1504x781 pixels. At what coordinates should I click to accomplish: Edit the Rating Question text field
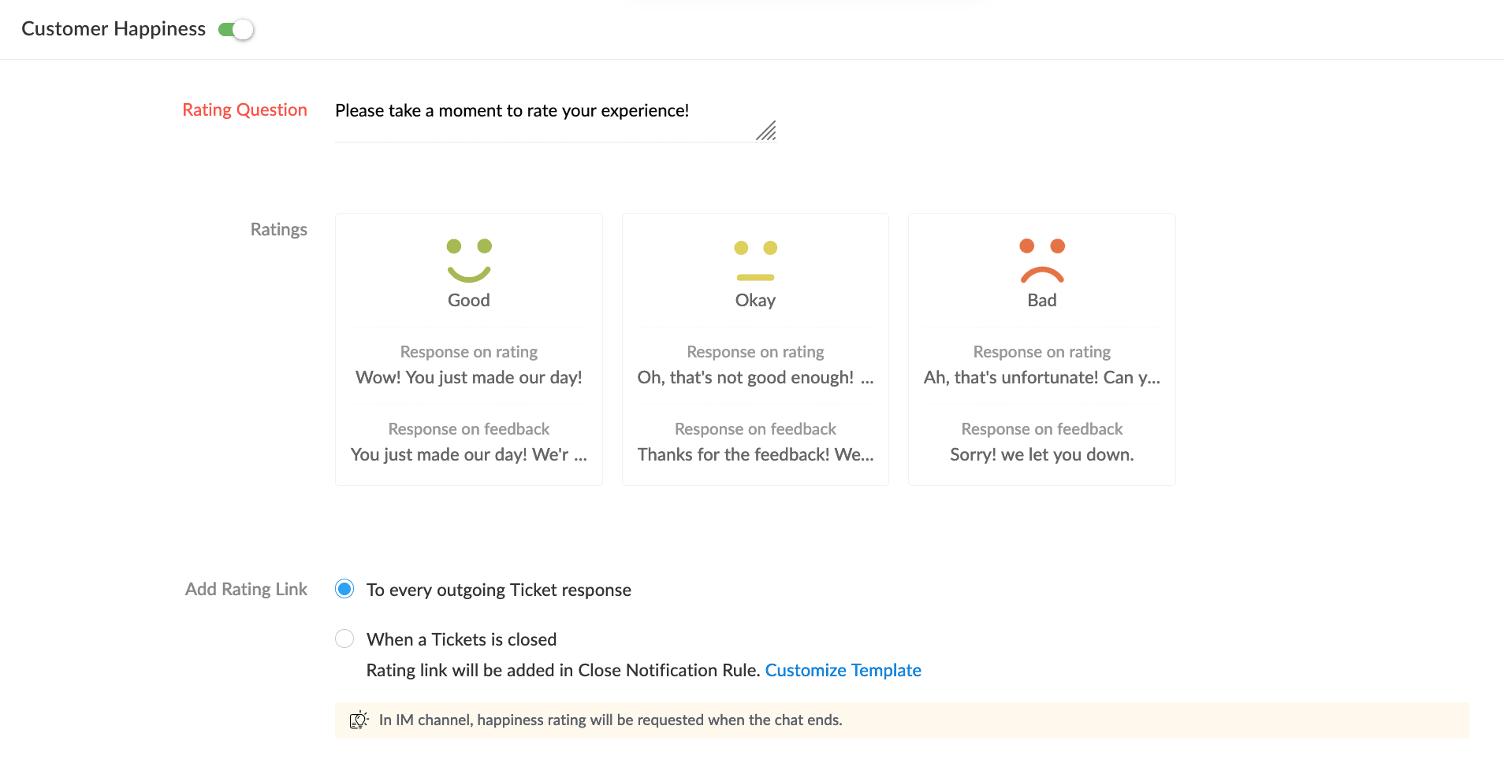point(544,111)
